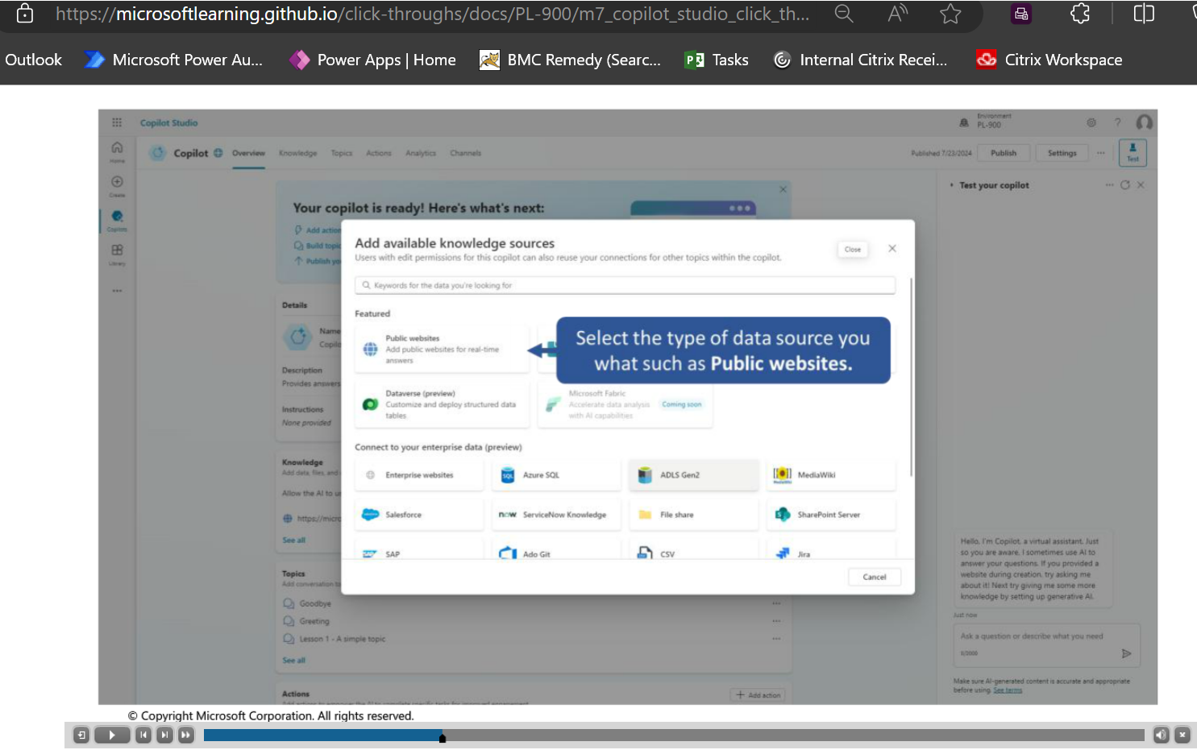Pick the Azure SQL connector
This screenshot has height=750, width=1197.
click(x=556, y=474)
